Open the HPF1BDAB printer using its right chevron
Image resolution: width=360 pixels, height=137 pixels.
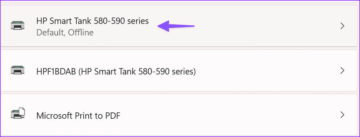342,71
